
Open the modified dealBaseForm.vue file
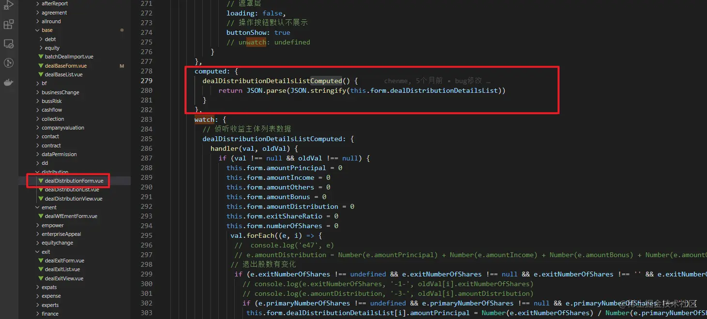click(66, 66)
